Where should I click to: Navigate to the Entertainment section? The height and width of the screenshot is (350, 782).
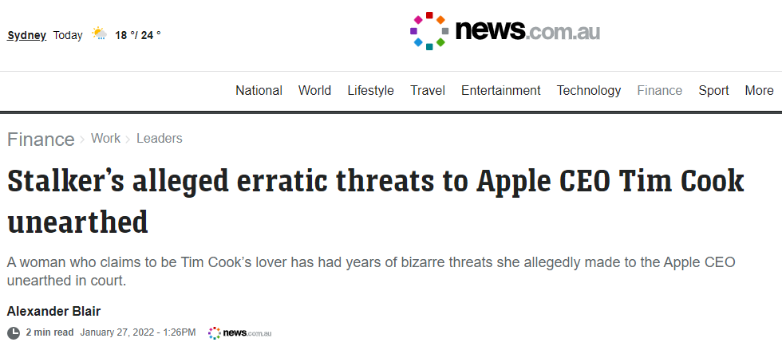pos(501,91)
